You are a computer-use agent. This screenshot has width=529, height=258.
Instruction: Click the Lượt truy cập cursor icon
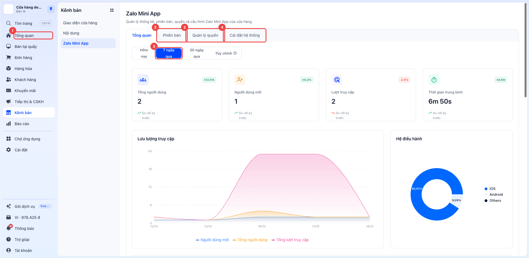(337, 80)
